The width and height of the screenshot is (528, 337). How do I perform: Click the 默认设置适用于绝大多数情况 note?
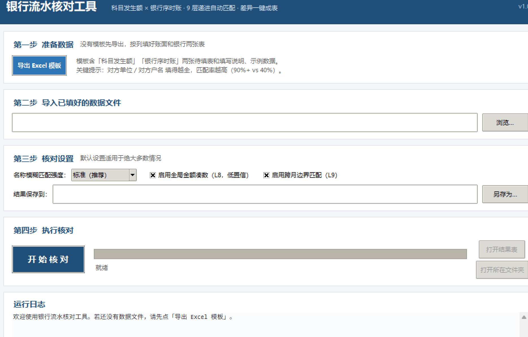coord(121,158)
